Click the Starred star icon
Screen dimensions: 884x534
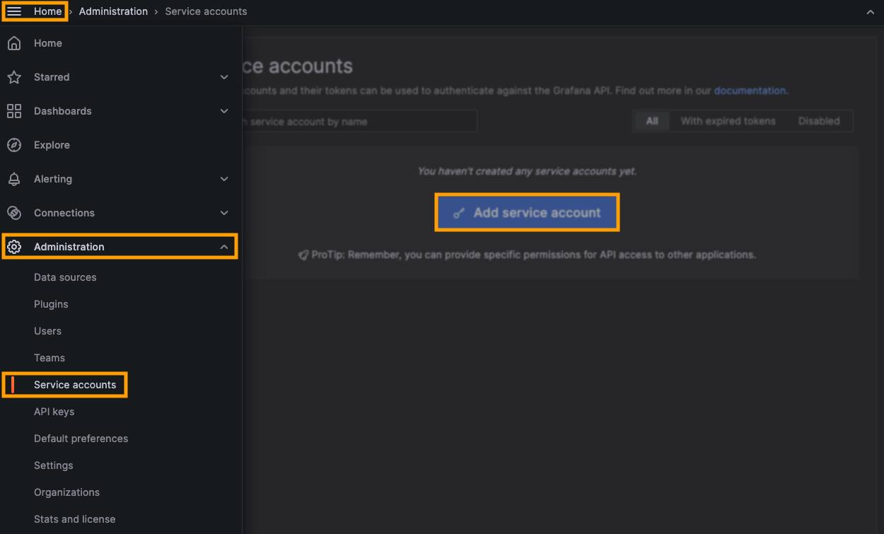[x=14, y=77]
